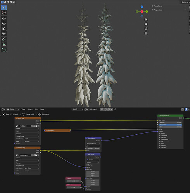Choose the Scale tool

point(4,28)
